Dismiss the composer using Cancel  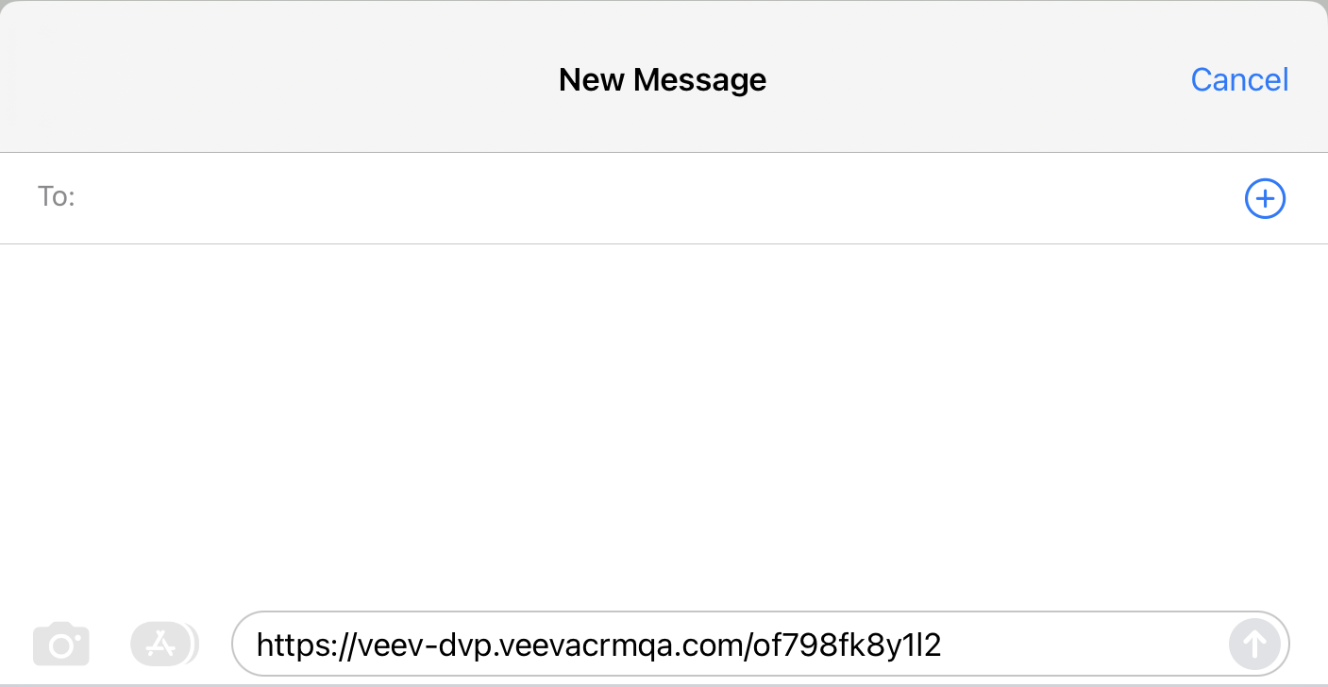pos(1239,80)
